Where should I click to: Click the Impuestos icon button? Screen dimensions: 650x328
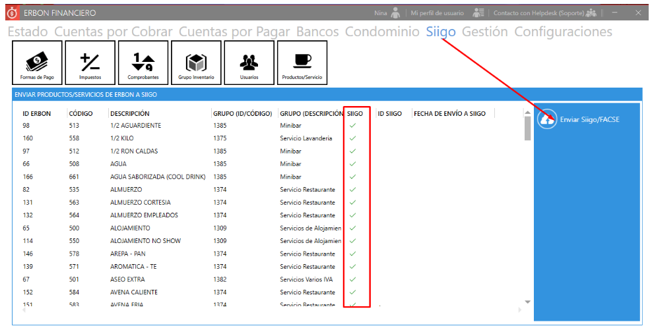point(90,63)
